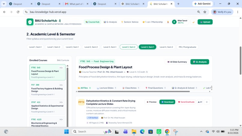242x136 pixels.
Task: Toggle dark mode moon icon
Action: (193, 22)
